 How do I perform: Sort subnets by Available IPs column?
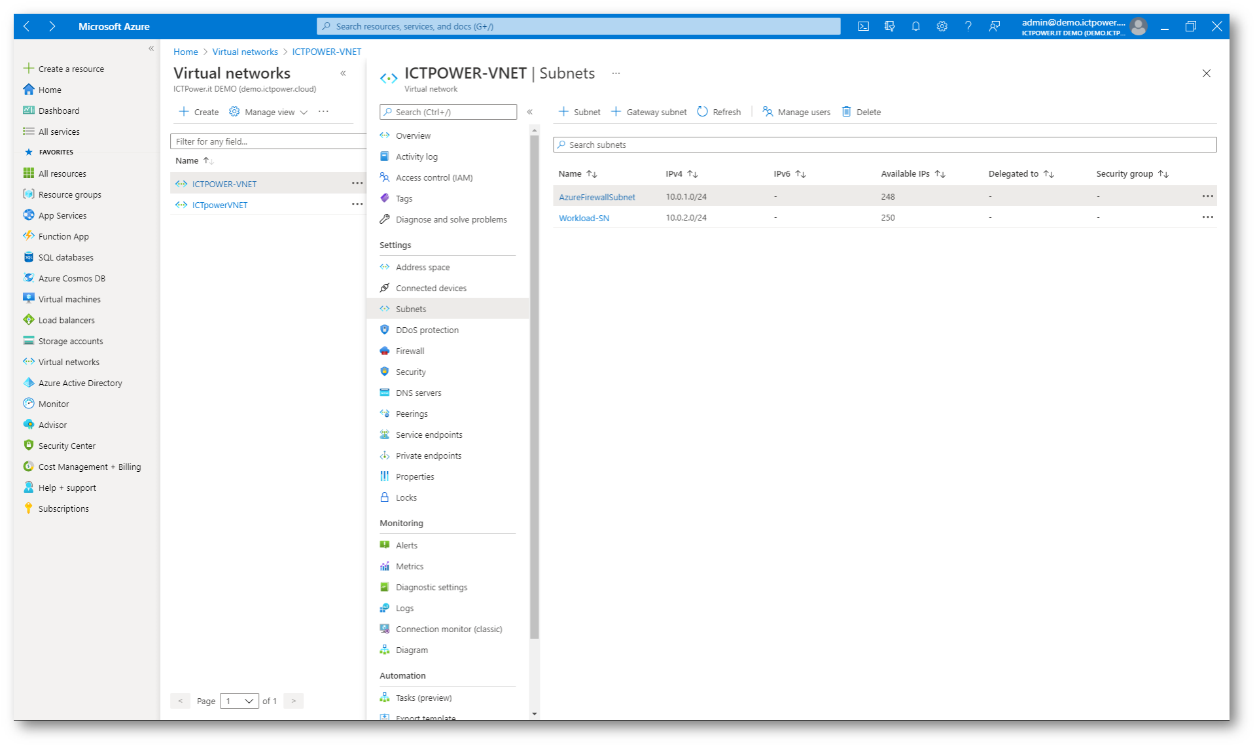click(913, 173)
